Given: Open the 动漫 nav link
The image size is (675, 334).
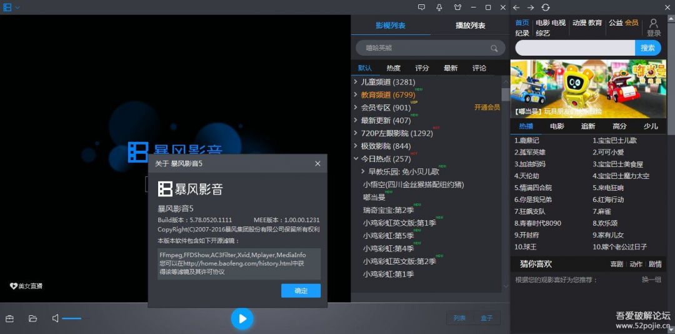Looking at the screenshot, I should click(579, 23).
